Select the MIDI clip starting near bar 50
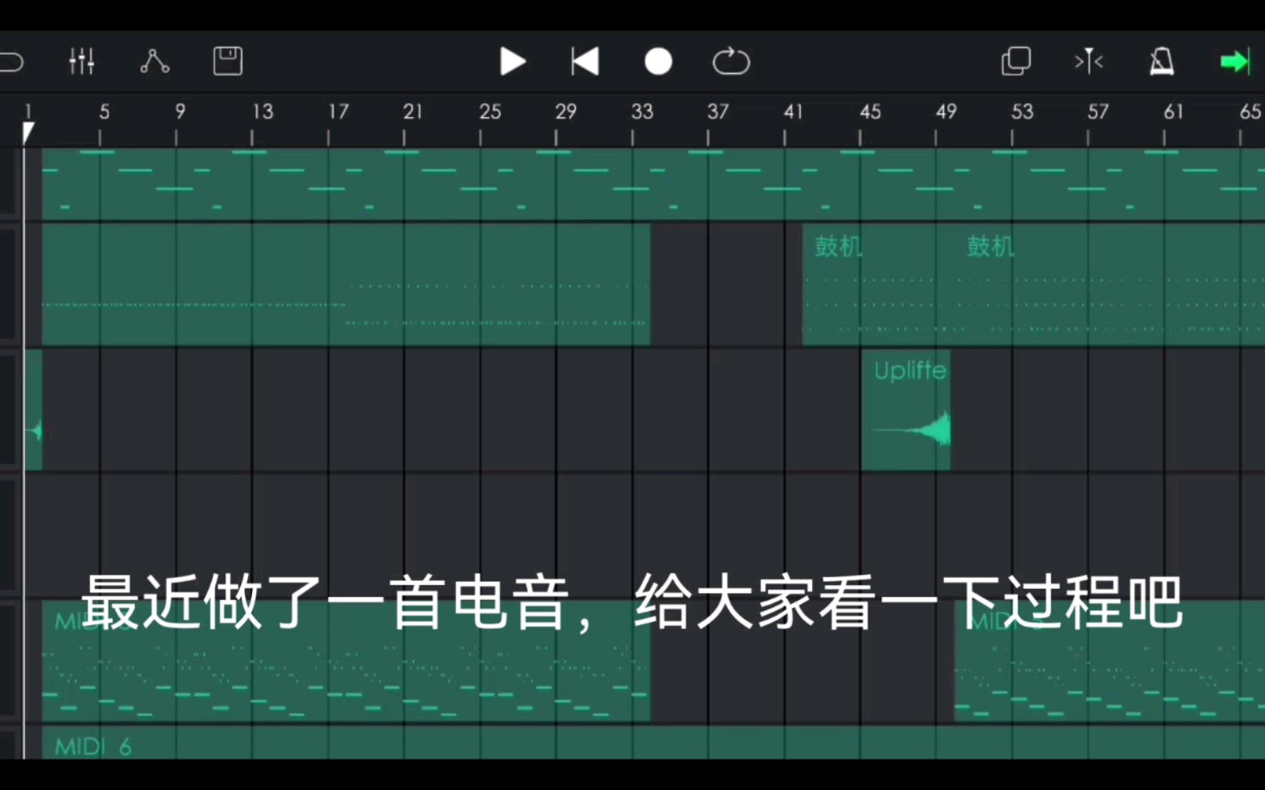Viewport: 1265px width, 790px height. click(1110, 662)
